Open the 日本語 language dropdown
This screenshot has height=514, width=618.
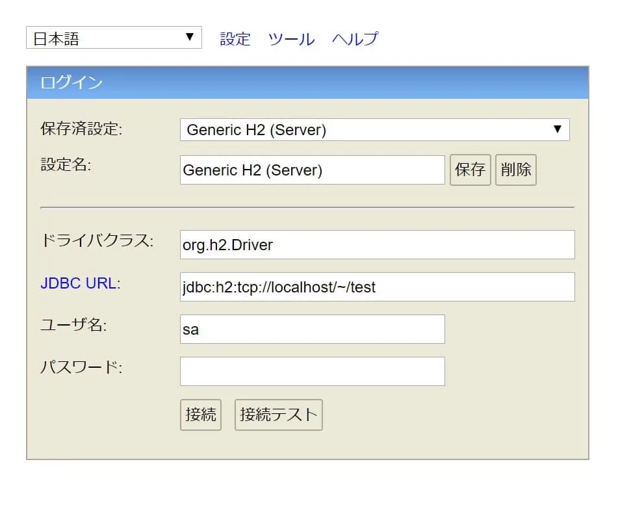(114, 38)
